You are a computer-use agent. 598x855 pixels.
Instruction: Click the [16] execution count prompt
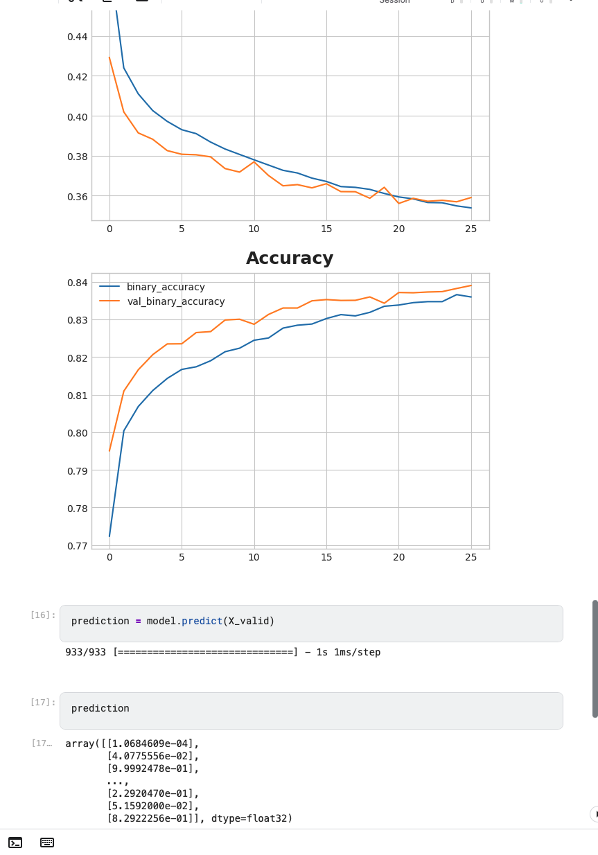pos(42,615)
